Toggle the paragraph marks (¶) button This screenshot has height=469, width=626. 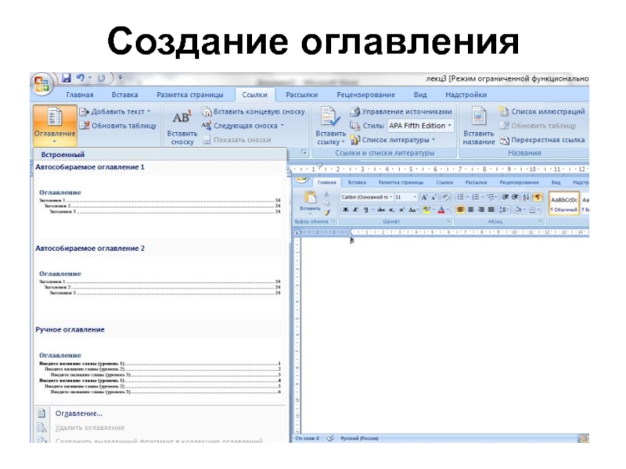(x=538, y=197)
